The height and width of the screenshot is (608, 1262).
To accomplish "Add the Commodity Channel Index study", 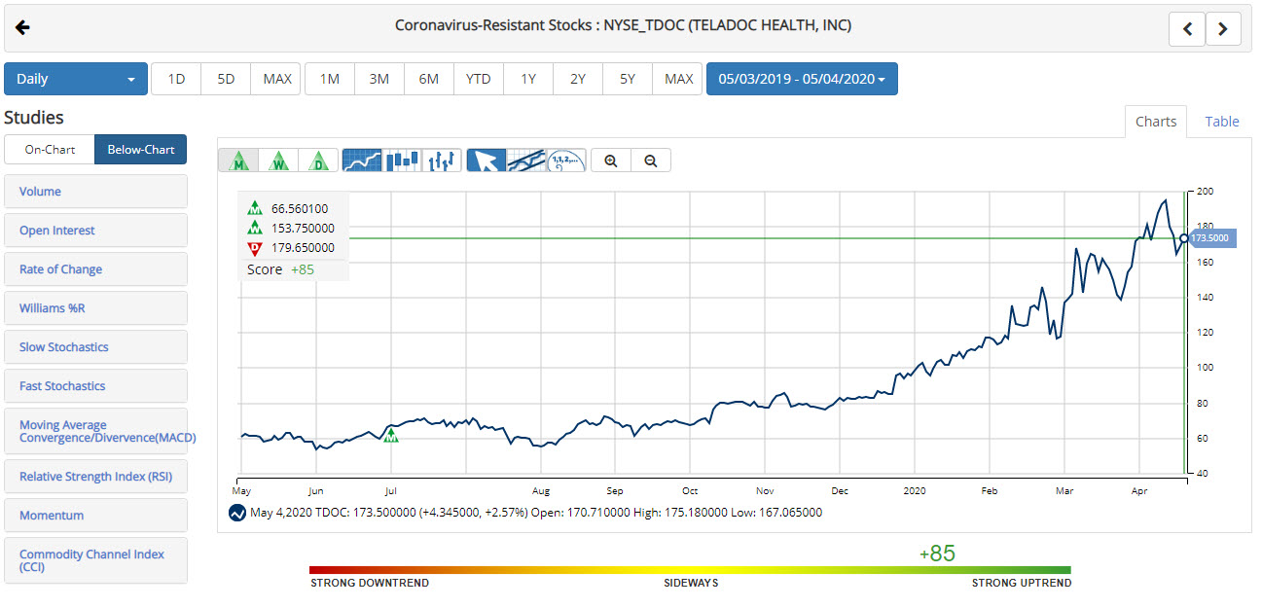I will pos(95,560).
